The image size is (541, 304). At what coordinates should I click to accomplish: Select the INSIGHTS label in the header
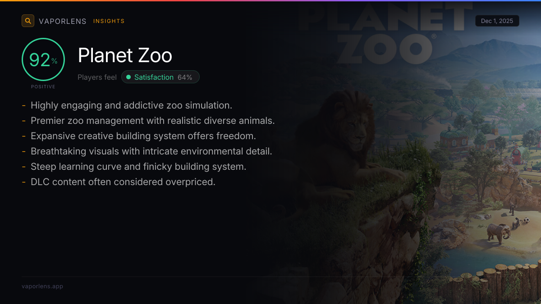[x=109, y=21]
